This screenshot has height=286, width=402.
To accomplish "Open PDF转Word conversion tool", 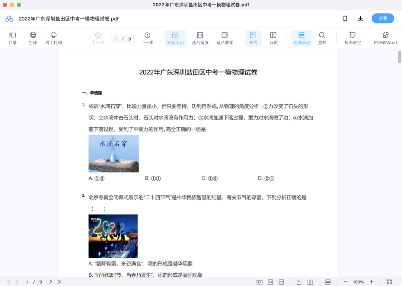I will tap(385, 38).
